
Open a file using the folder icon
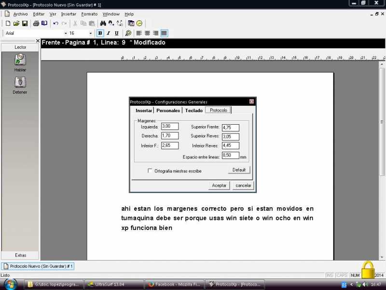(x=16, y=23)
